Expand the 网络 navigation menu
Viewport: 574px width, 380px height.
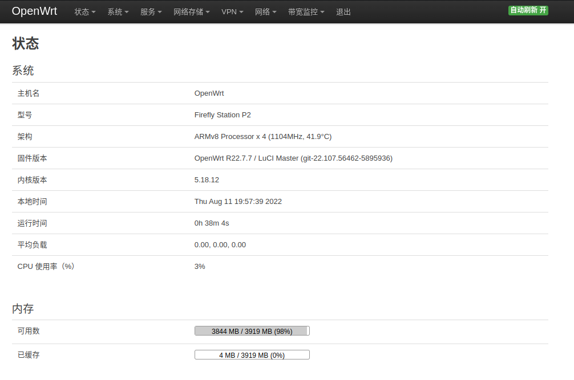click(266, 12)
